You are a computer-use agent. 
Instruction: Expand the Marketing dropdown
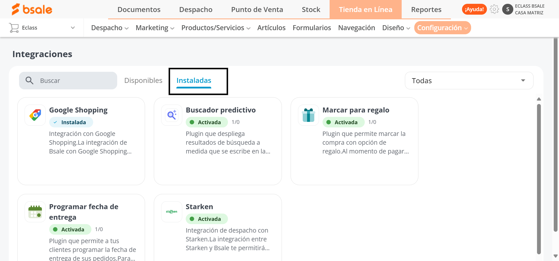coord(155,28)
